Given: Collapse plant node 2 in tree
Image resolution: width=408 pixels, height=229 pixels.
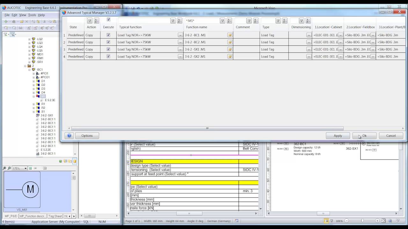Looking at the screenshot, I should coord(25,66).
